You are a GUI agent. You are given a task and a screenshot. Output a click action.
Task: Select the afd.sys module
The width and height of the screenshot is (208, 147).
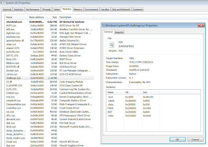[x=49, y=29]
